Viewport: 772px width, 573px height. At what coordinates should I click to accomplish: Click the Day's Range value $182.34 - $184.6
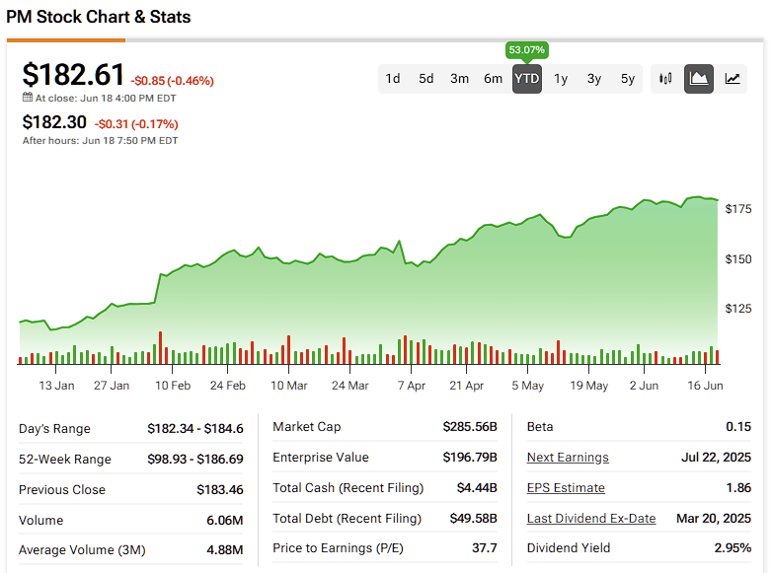(x=195, y=429)
